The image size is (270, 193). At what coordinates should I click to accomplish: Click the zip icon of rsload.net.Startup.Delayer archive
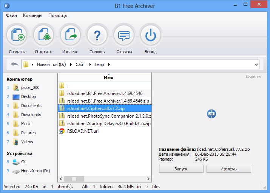click(62, 123)
